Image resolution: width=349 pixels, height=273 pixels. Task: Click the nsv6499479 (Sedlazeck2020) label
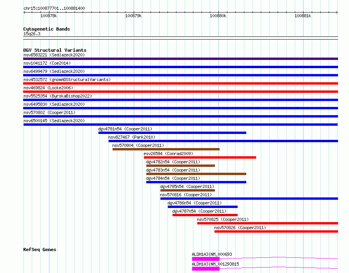click(x=54, y=71)
